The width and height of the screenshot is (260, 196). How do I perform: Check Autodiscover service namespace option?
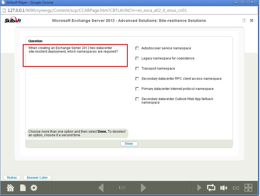click(137, 48)
